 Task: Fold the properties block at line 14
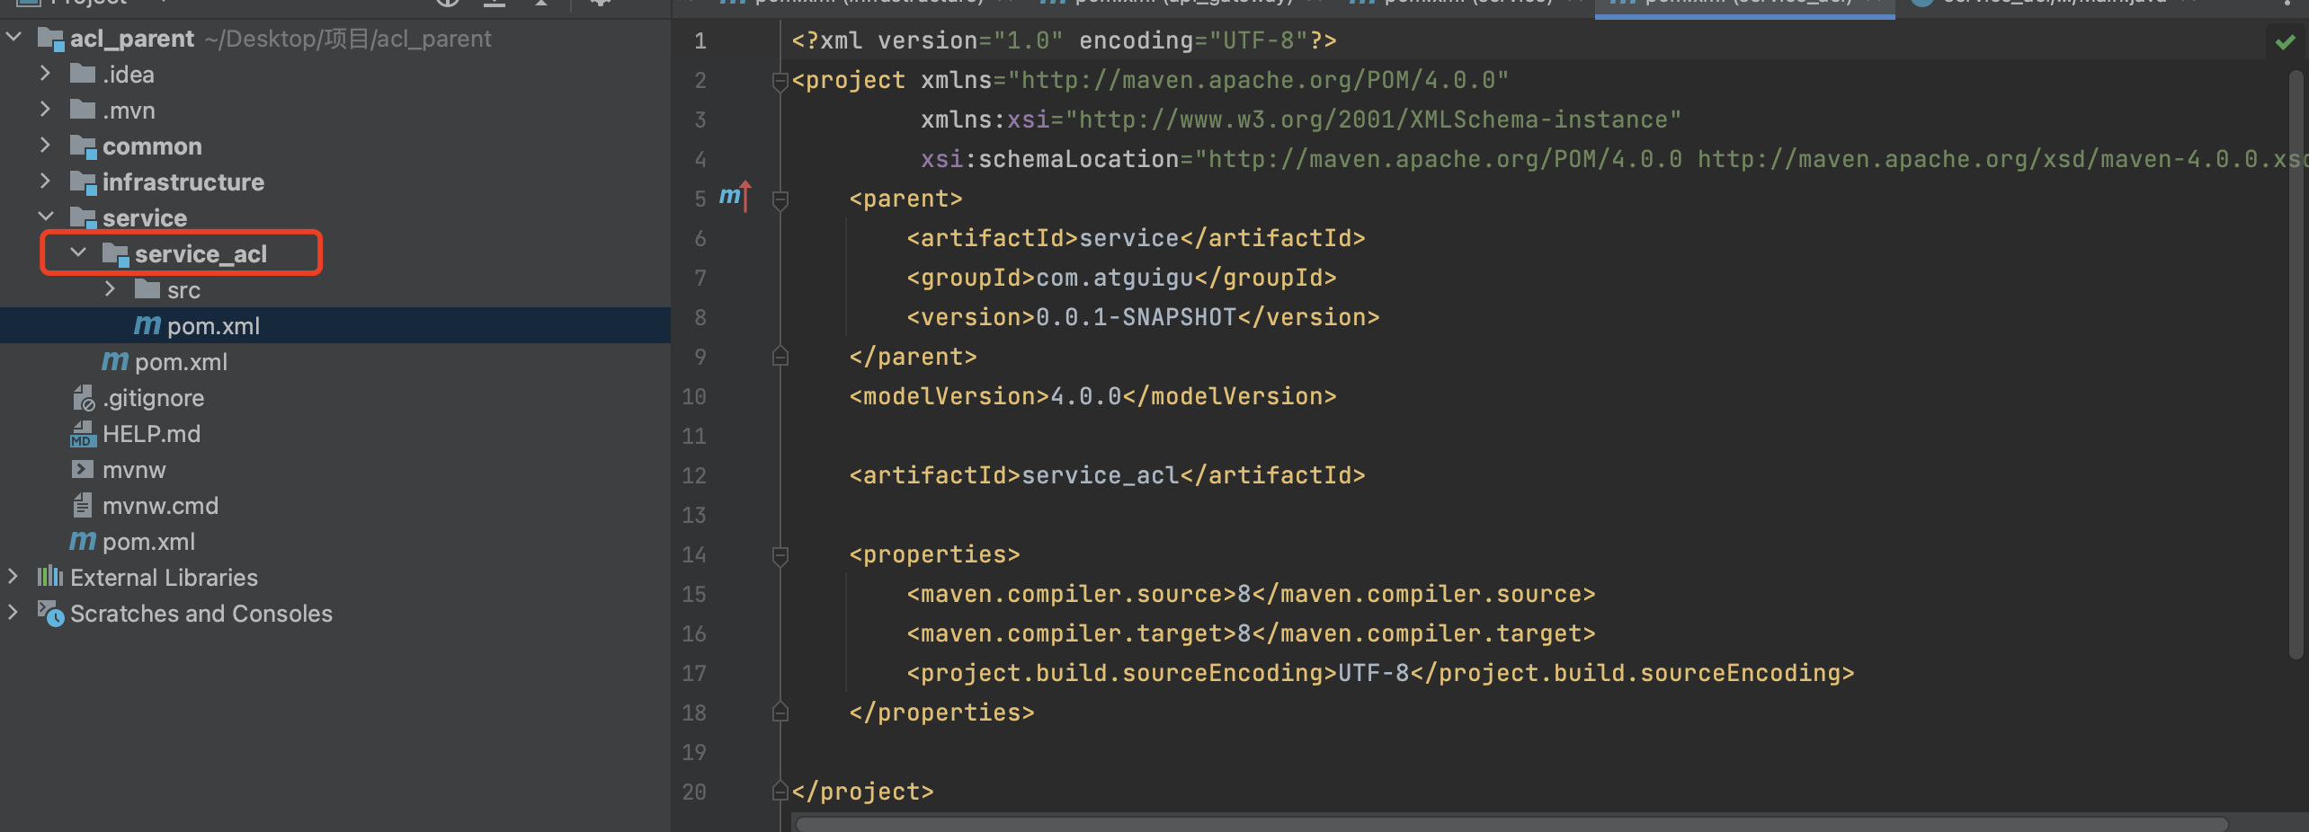click(780, 555)
